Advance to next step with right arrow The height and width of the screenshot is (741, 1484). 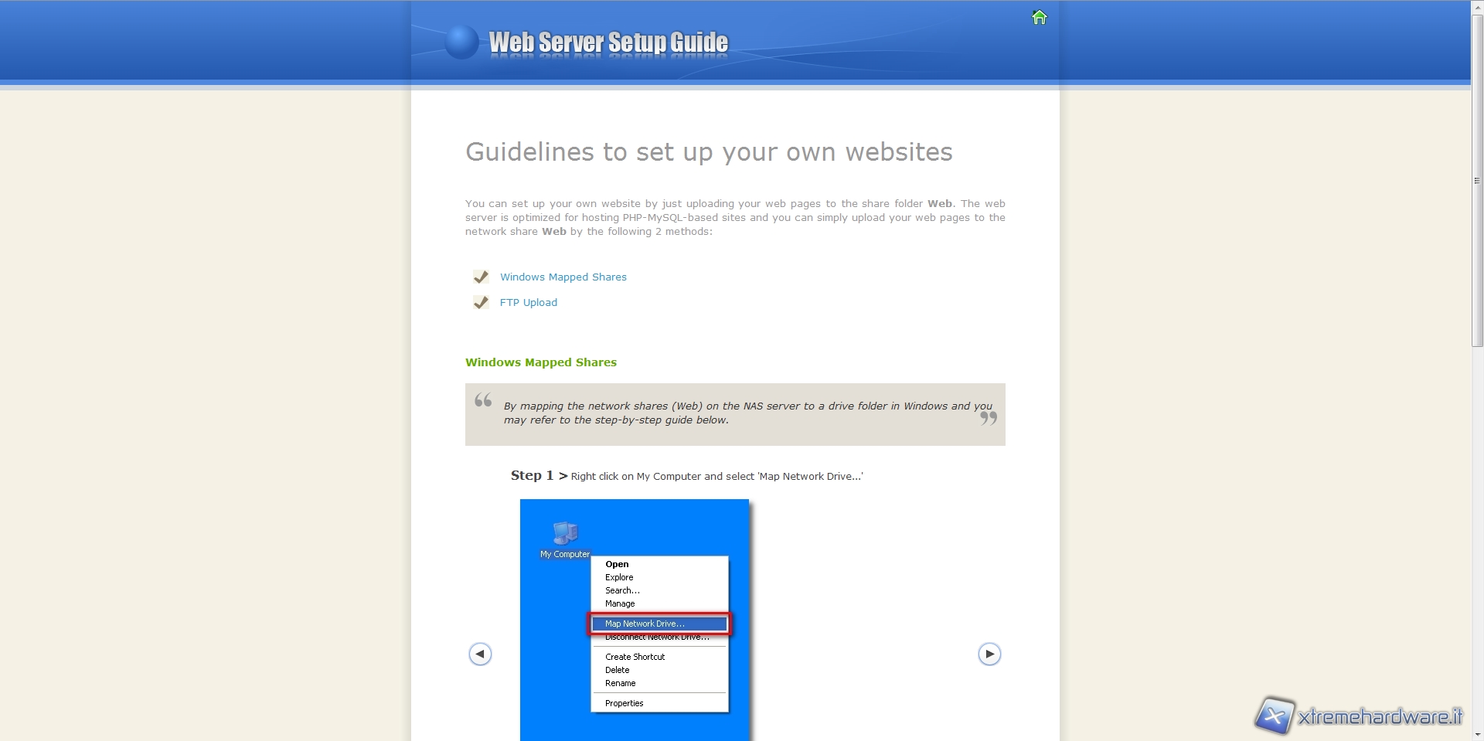click(989, 654)
